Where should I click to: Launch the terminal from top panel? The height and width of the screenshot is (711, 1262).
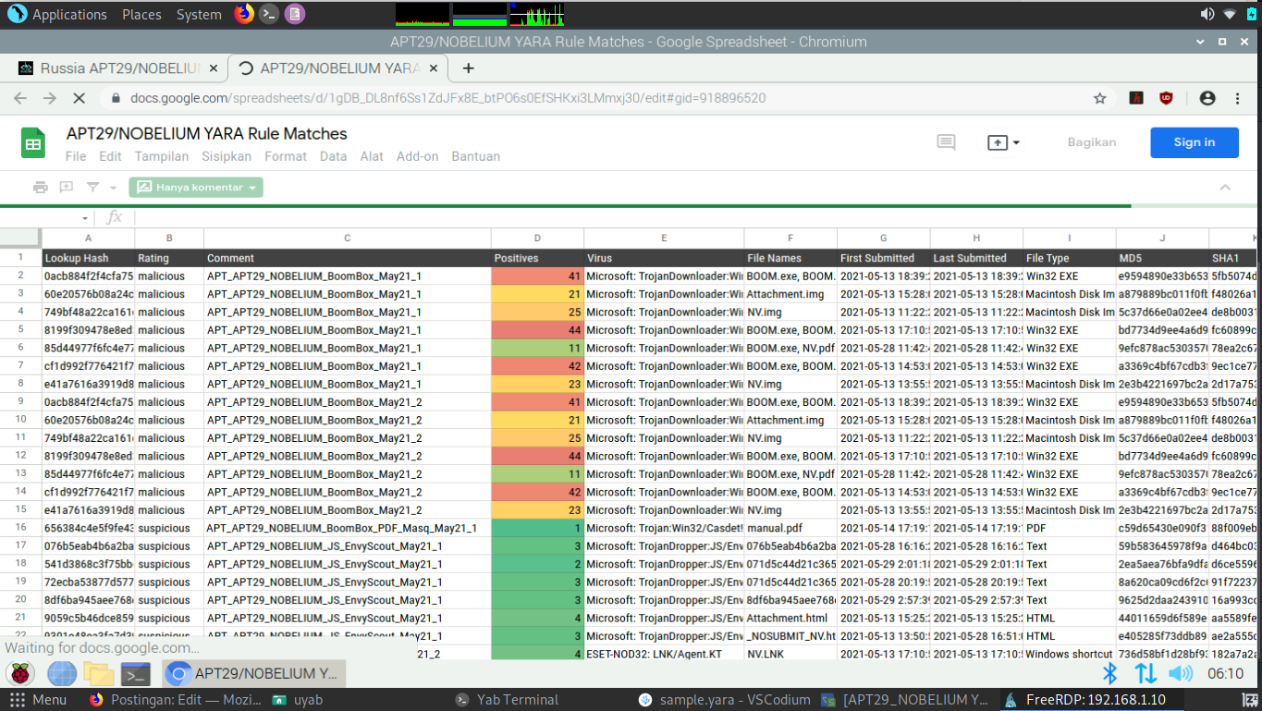[x=269, y=14]
